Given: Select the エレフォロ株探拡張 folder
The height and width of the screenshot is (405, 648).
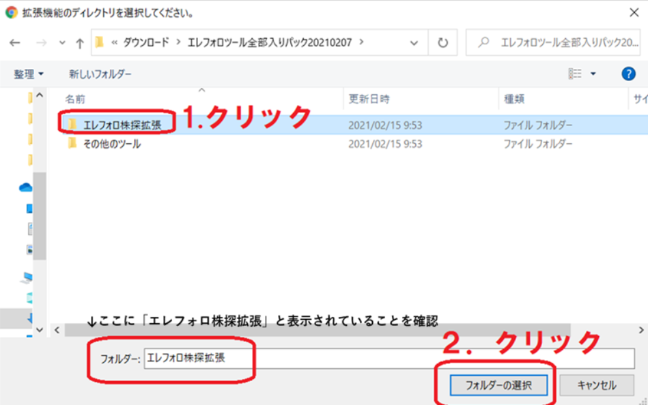Looking at the screenshot, I should tap(122, 125).
